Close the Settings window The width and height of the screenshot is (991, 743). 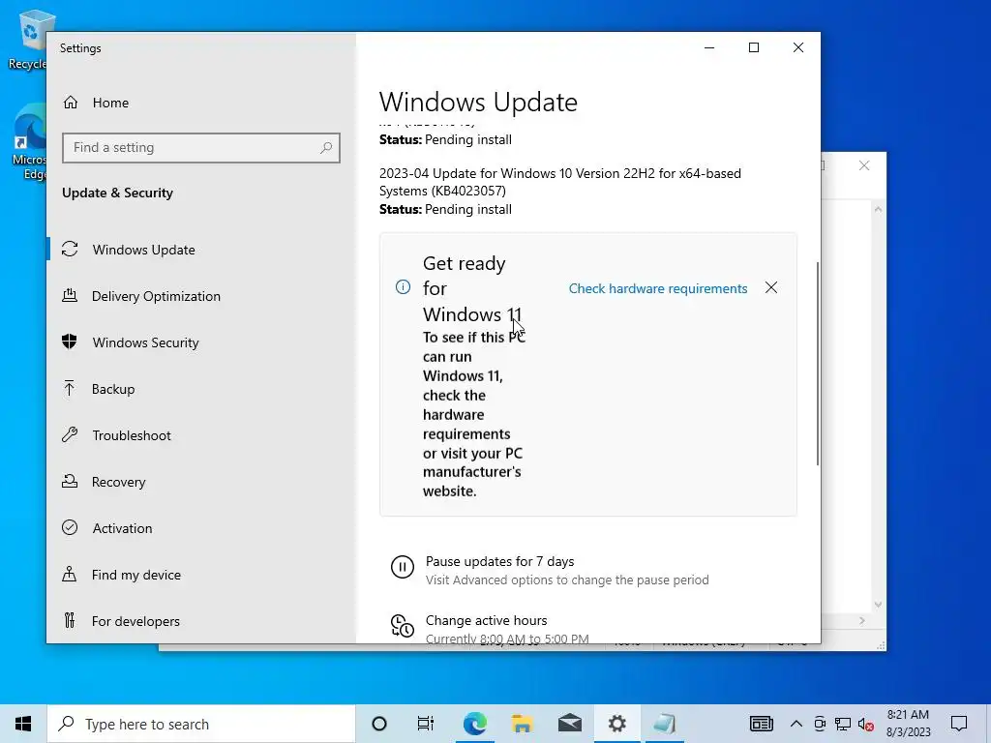798,48
